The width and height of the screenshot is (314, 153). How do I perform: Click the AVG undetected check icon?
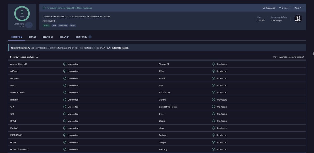pos(213,85)
